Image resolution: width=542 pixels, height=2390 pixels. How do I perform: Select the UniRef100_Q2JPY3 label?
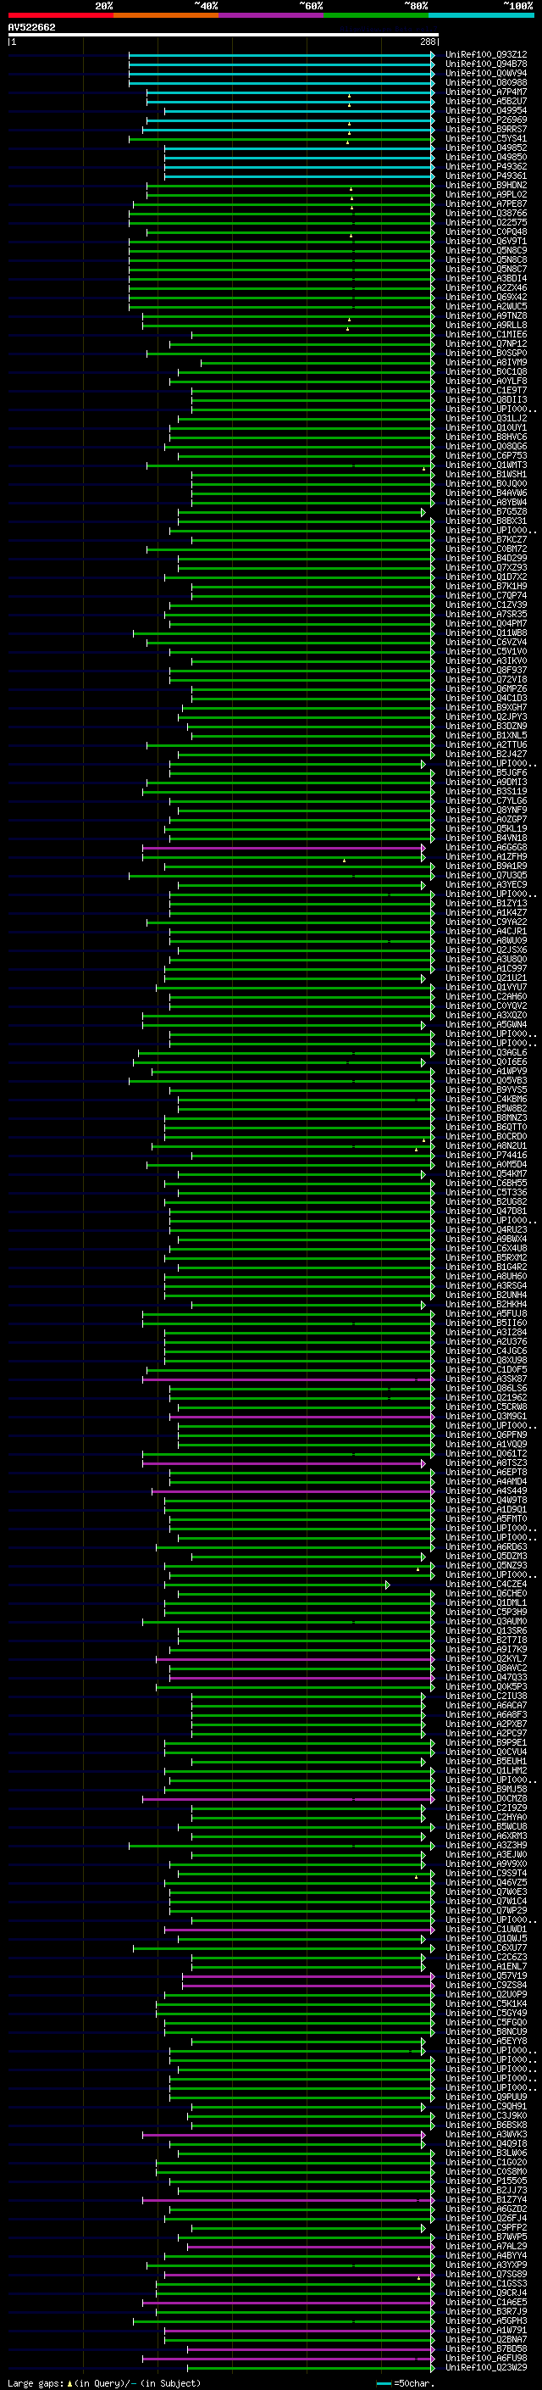485,716
